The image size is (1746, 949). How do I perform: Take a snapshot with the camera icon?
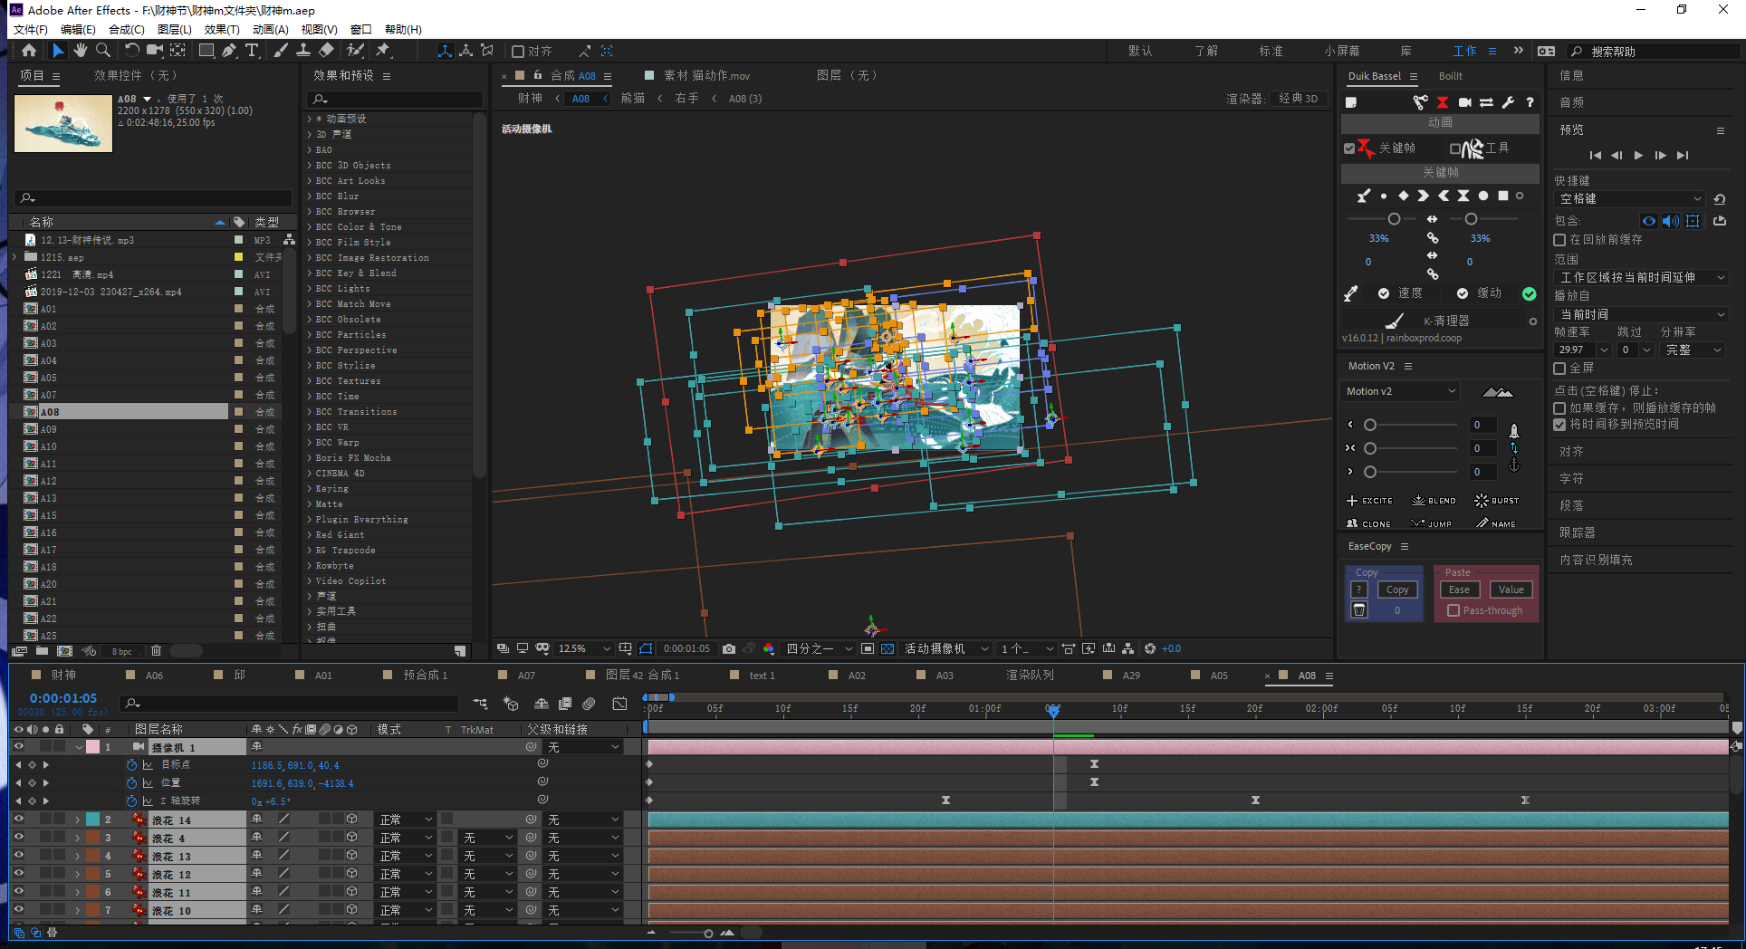tap(729, 648)
